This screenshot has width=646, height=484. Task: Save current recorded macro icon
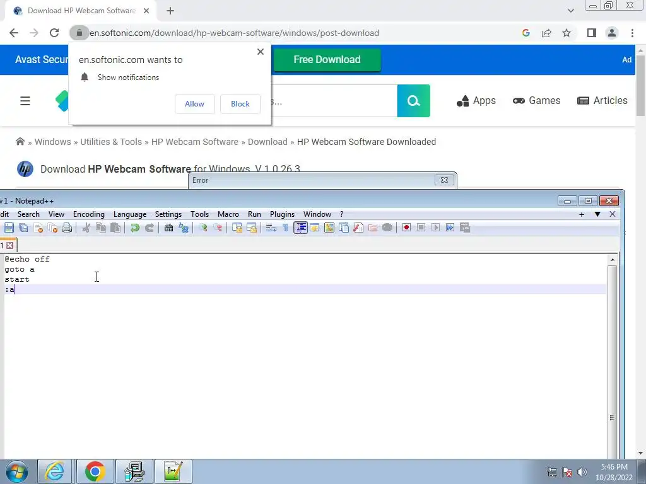coord(465,228)
